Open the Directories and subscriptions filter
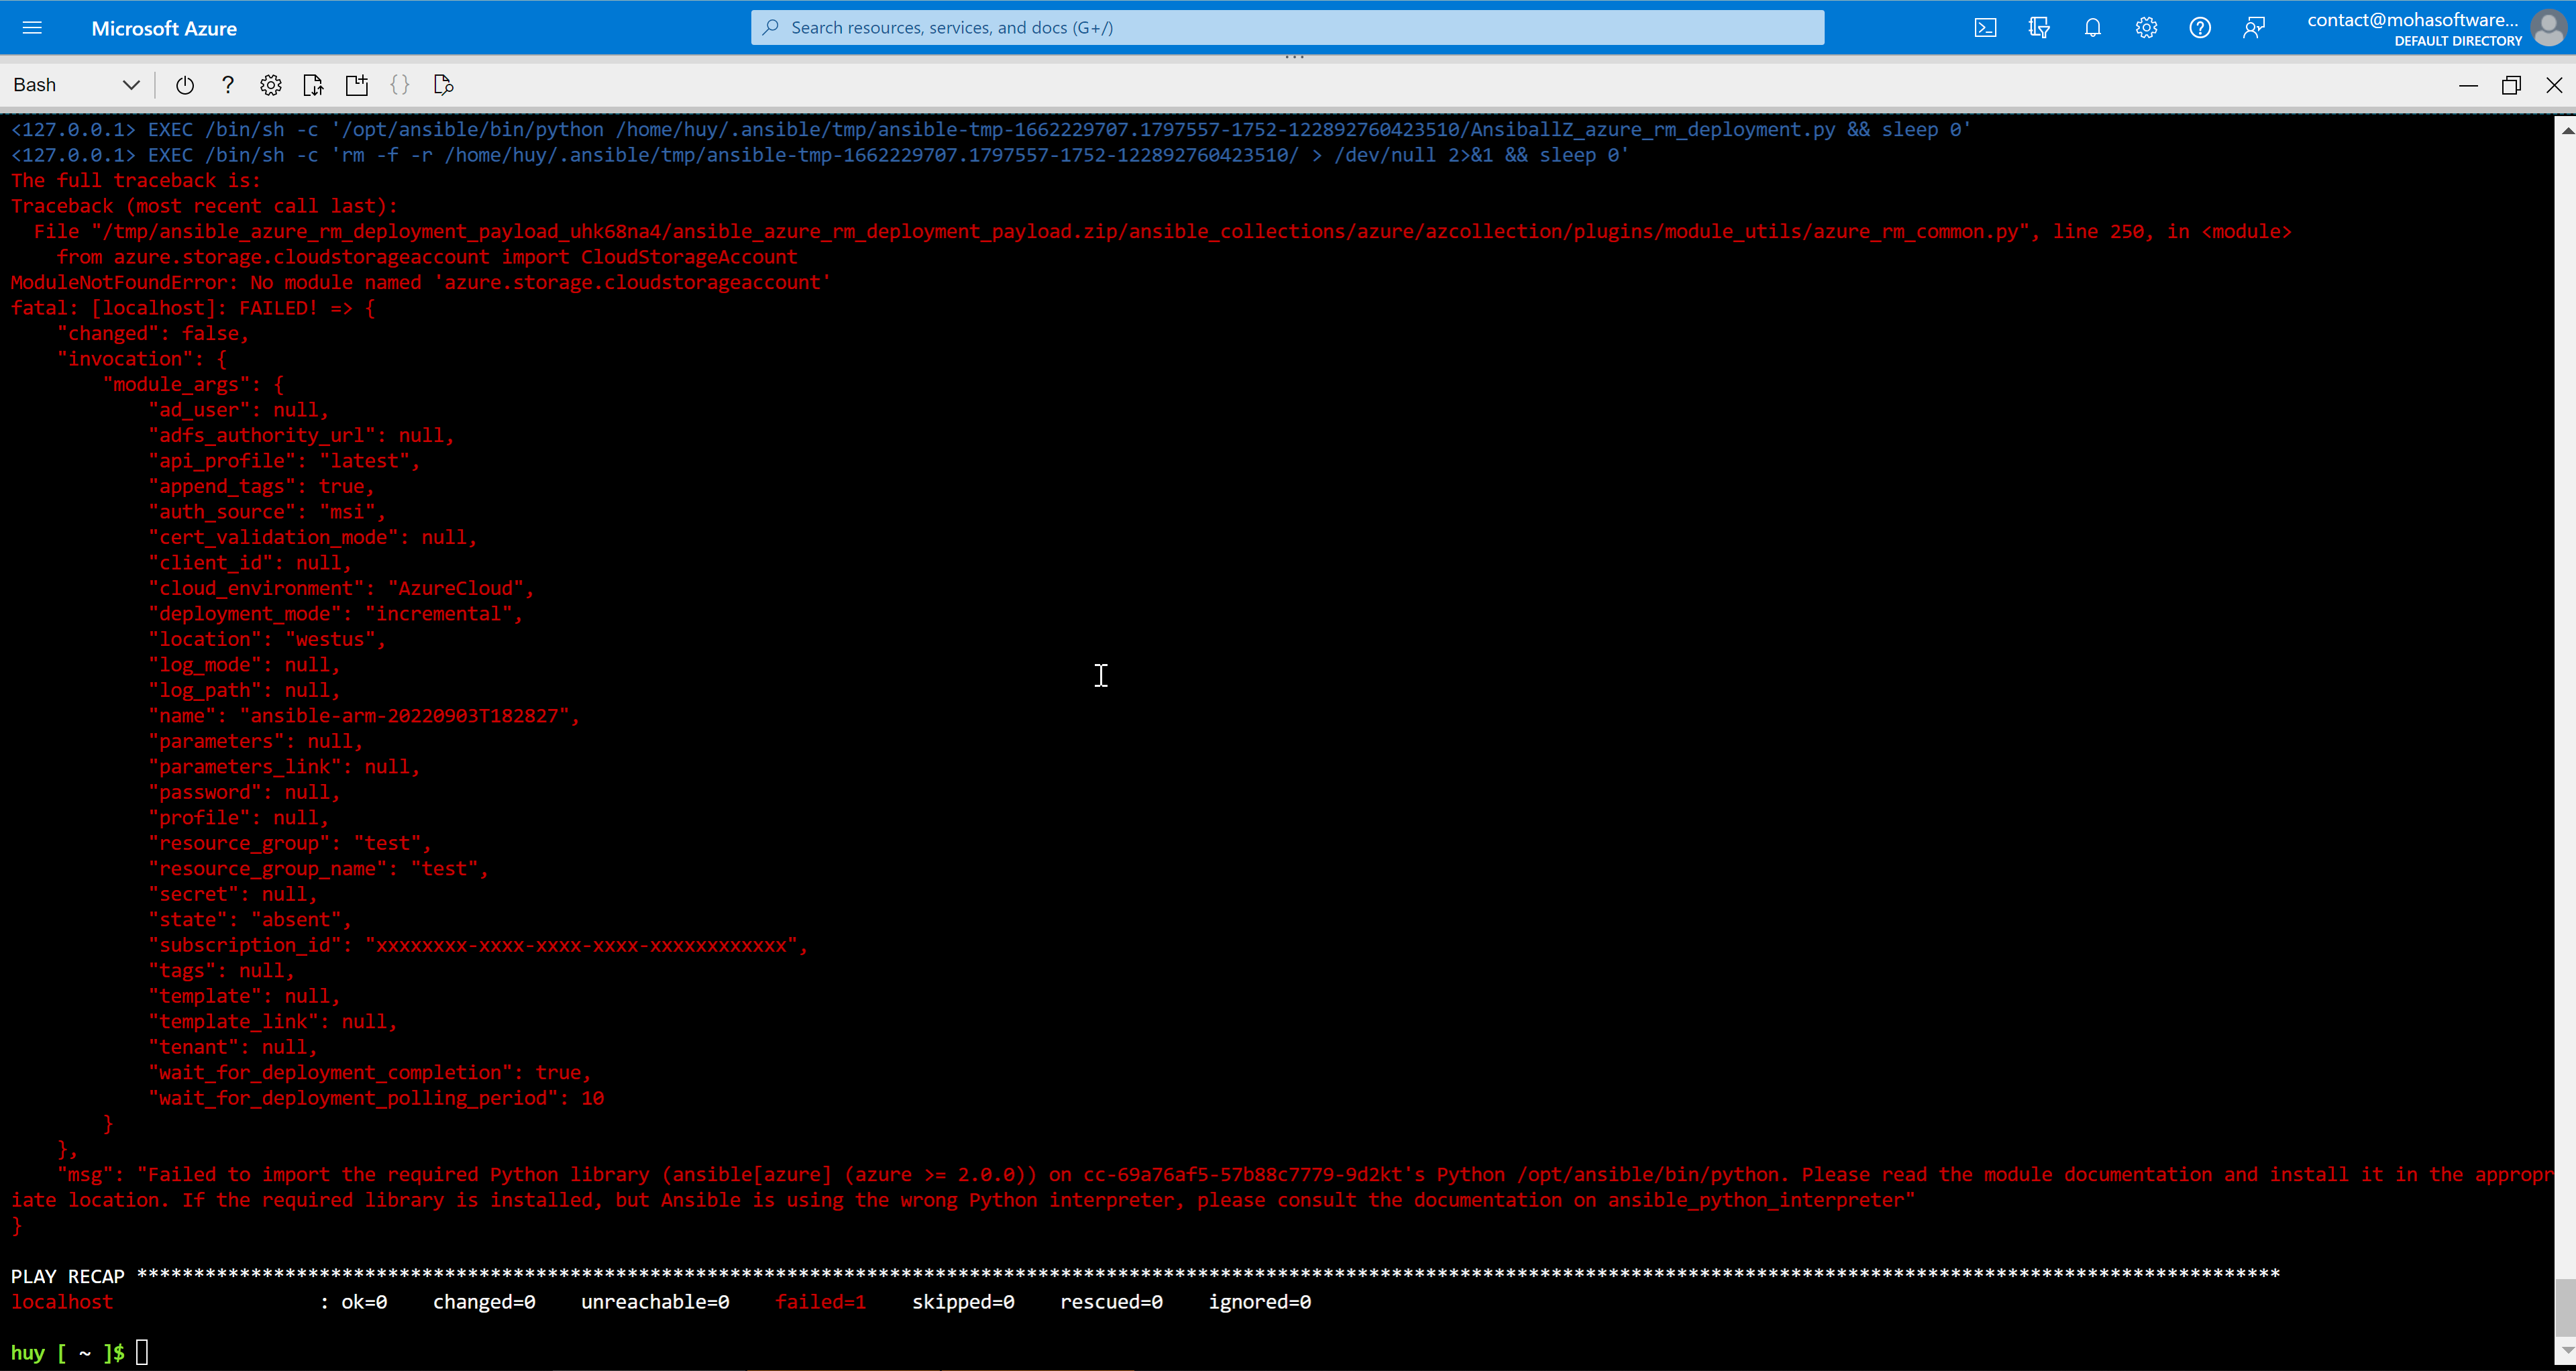The width and height of the screenshot is (2576, 1371). pyautogui.click(x=2039, y=28)
